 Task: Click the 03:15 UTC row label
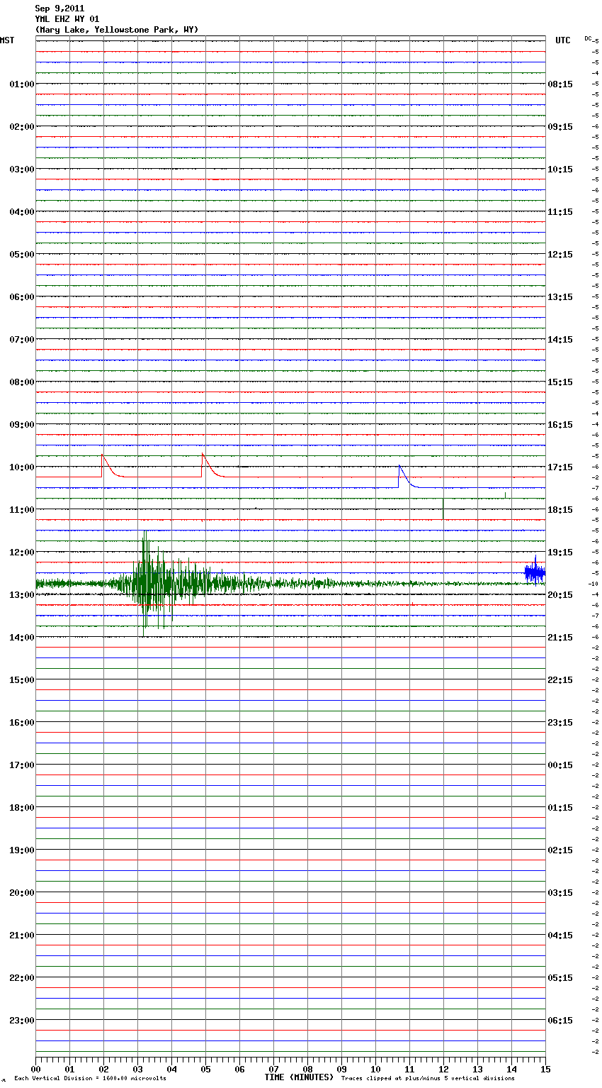[560, 892]
